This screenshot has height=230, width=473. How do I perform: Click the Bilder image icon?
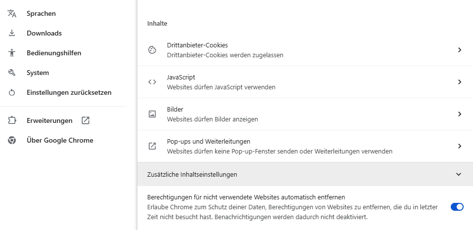click(x=152, y=114)
